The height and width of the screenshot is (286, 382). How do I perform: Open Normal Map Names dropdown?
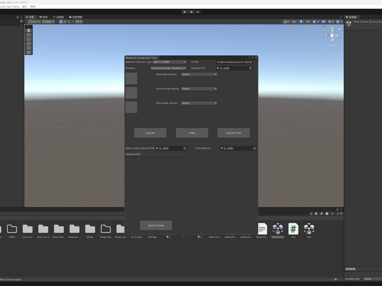199,89
